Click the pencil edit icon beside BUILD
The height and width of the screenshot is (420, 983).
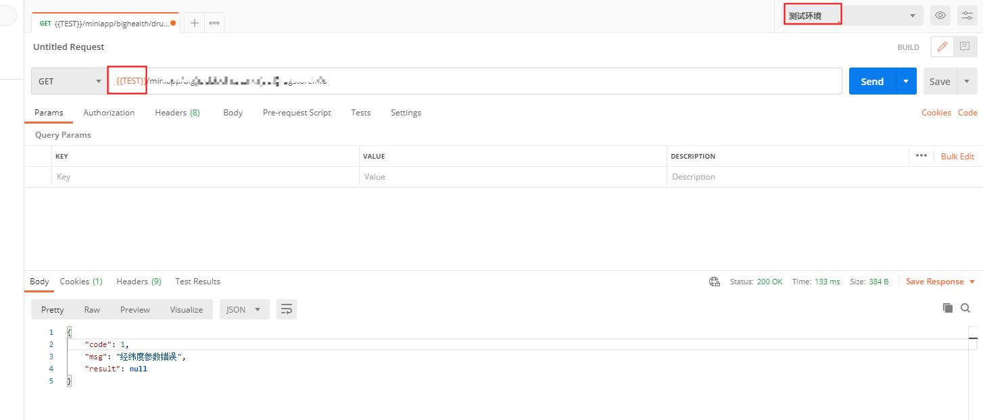point(942,47)
